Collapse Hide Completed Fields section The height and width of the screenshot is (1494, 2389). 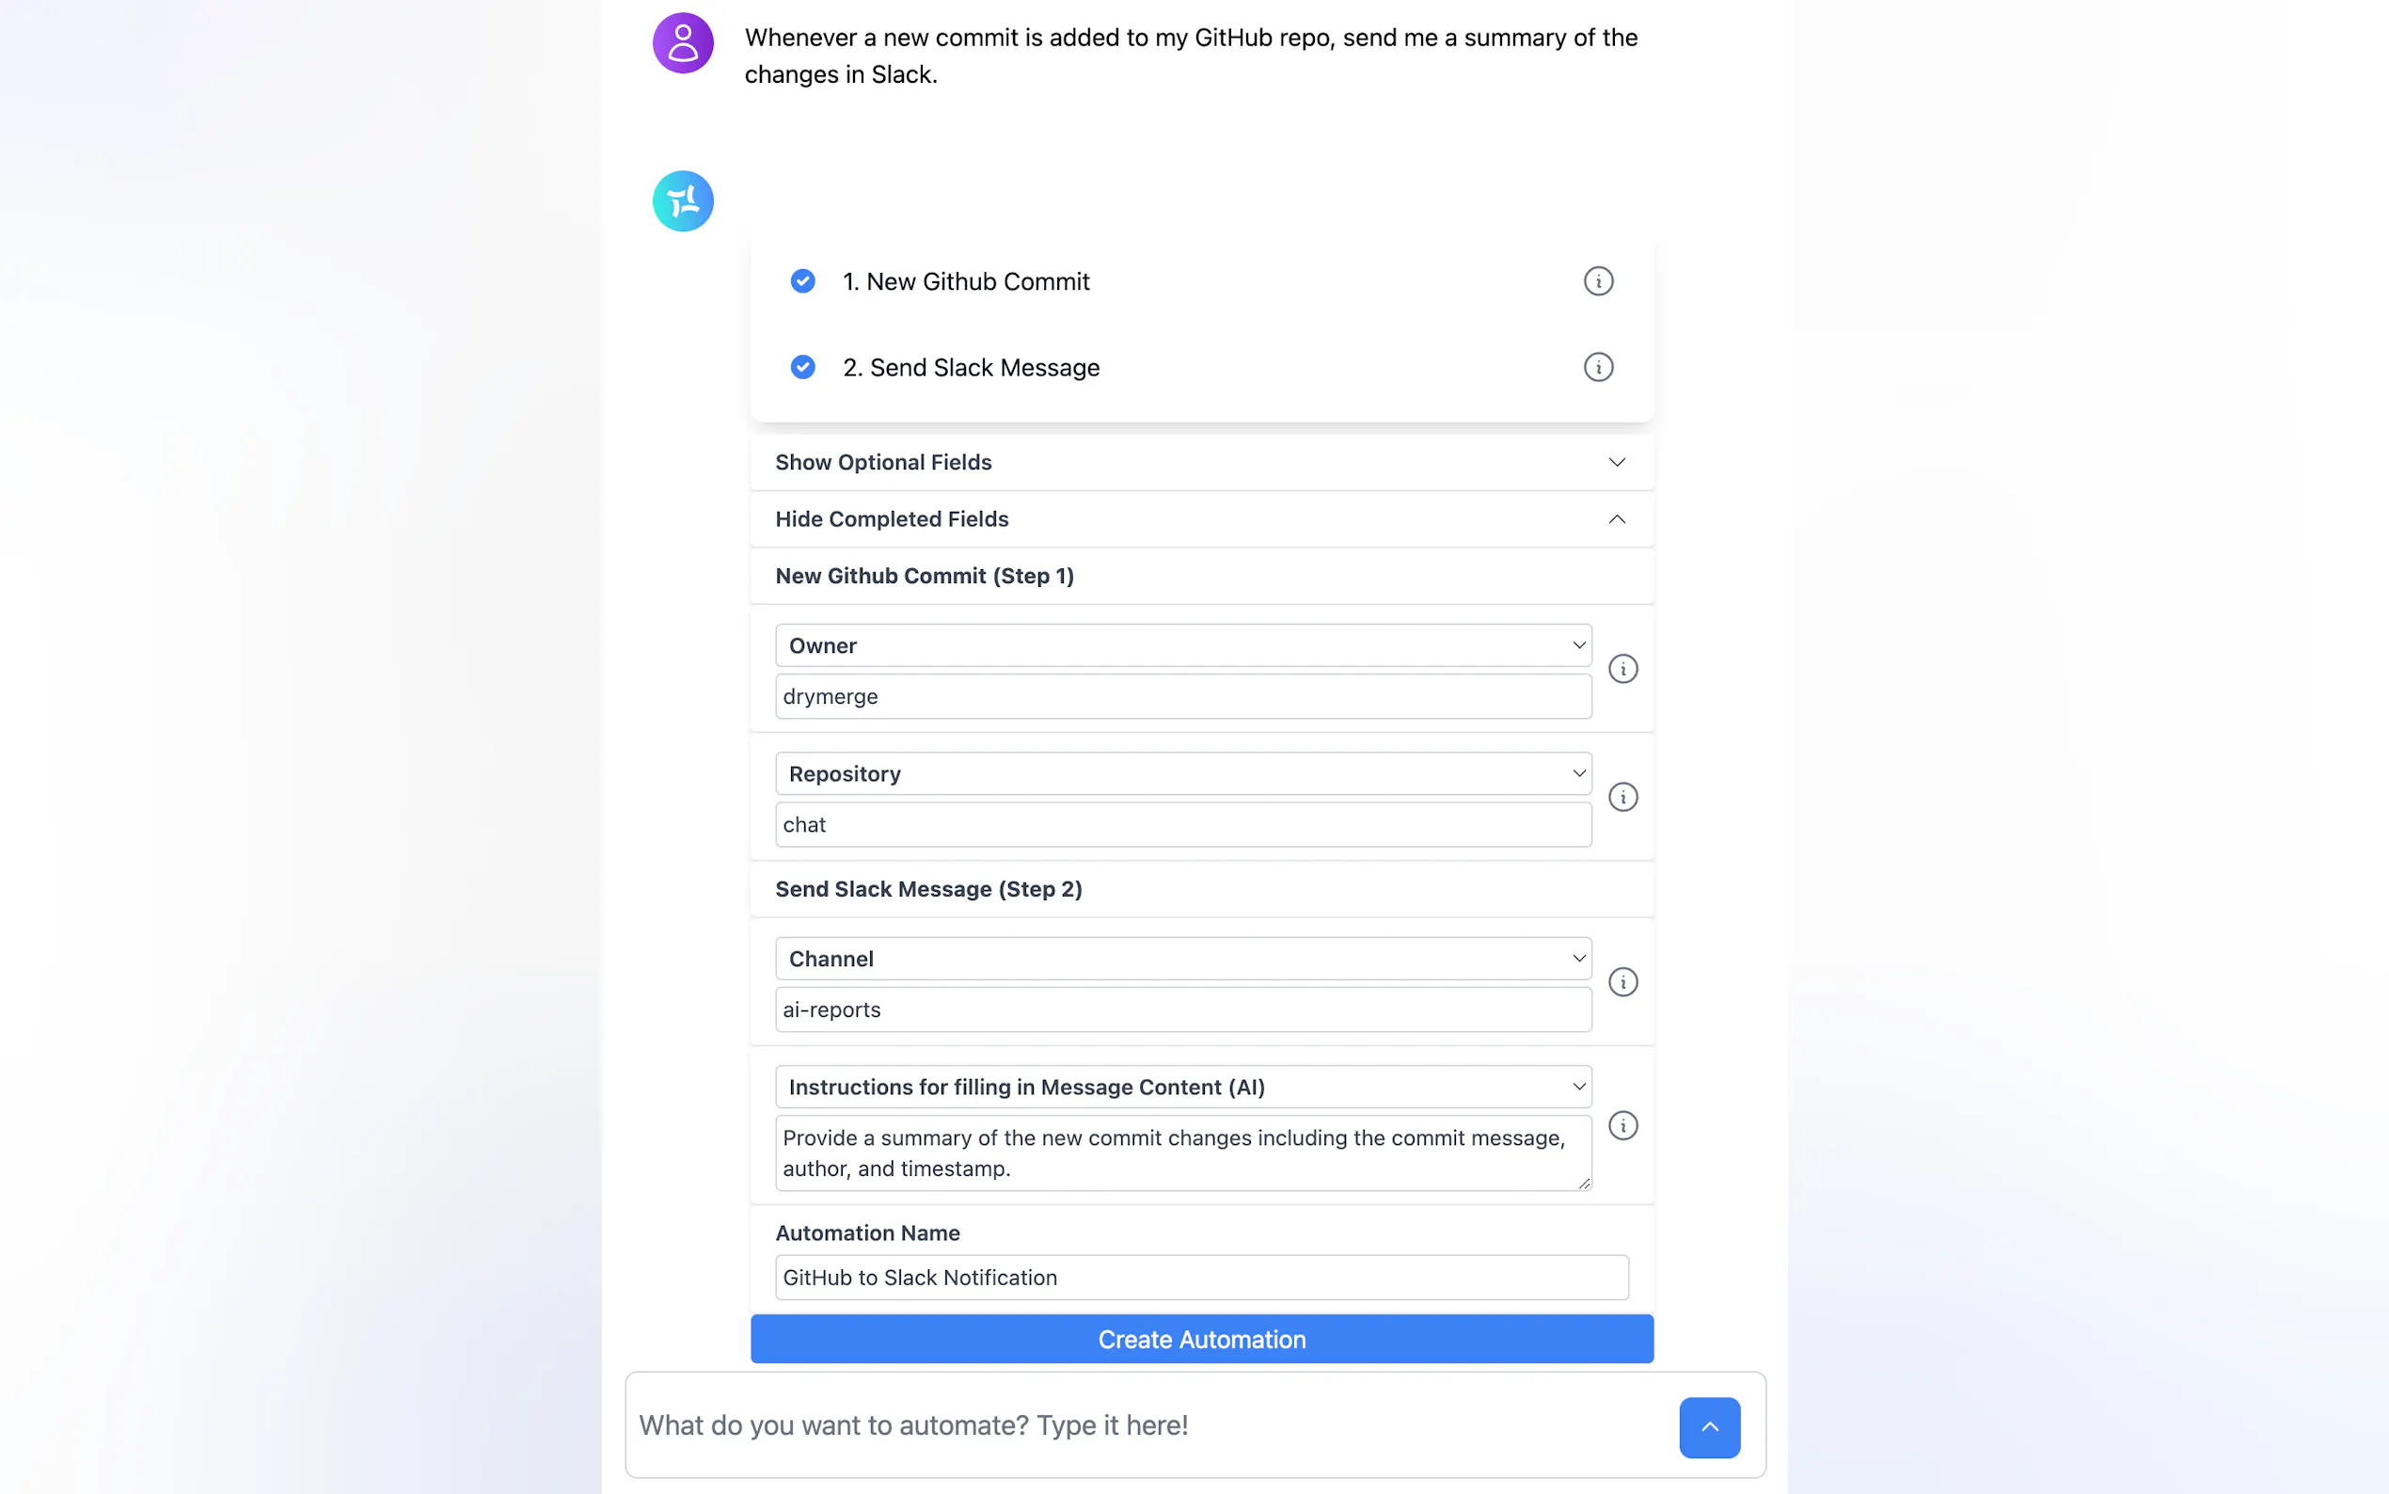pos(1201,519)
